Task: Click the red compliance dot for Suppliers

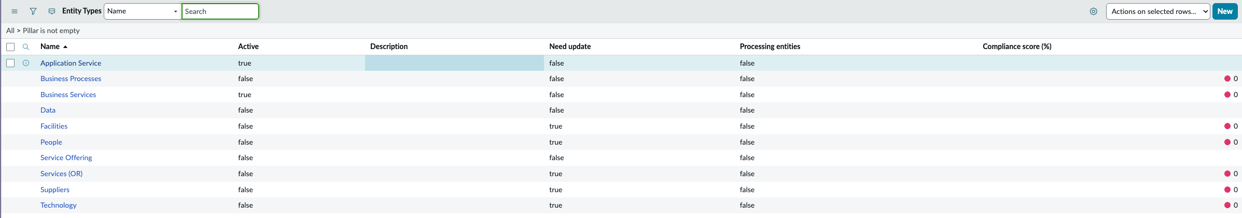Action: 1227,190
